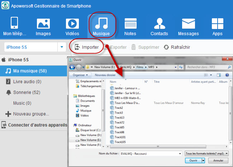Expand the address bar history dropdown
Image resolution: width=233 pixels, height=167 pixels.
[176, 67]
